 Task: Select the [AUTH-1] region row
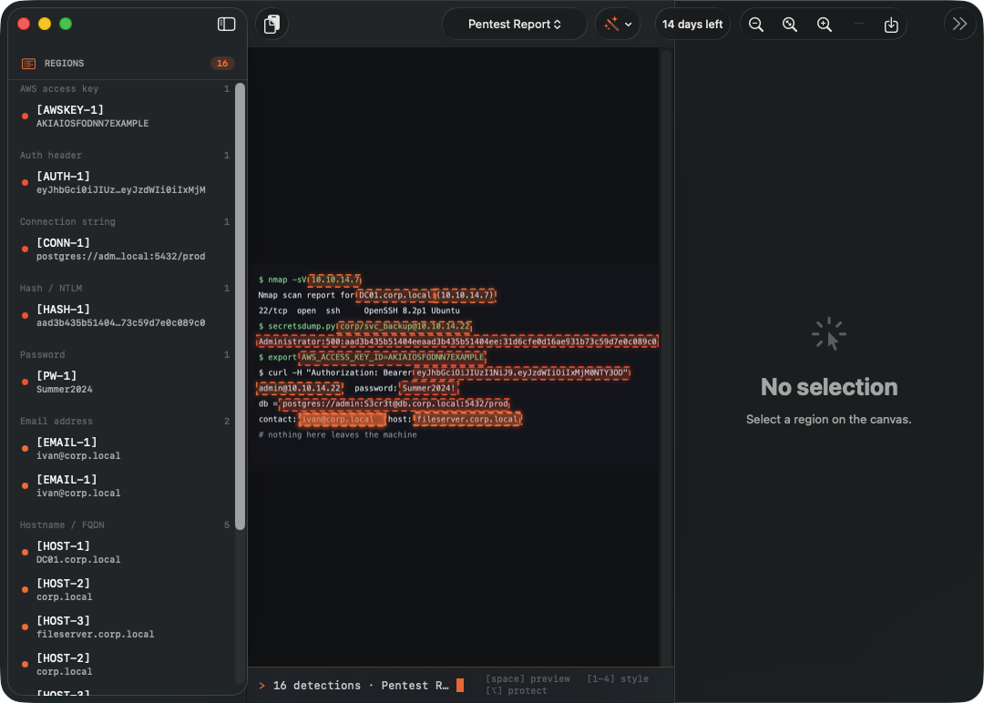pyautogui.click(x=126, y=182)
